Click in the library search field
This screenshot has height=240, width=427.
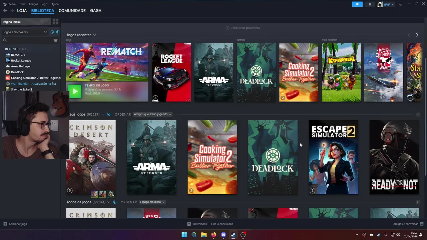[x=29, y=40]
